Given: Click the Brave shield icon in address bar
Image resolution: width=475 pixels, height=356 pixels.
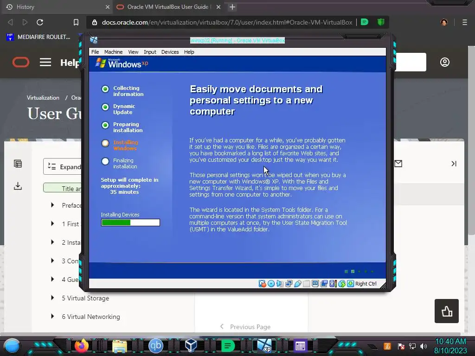Looking at the screenshot, I should pyautogui.click(x=381, y=22).
